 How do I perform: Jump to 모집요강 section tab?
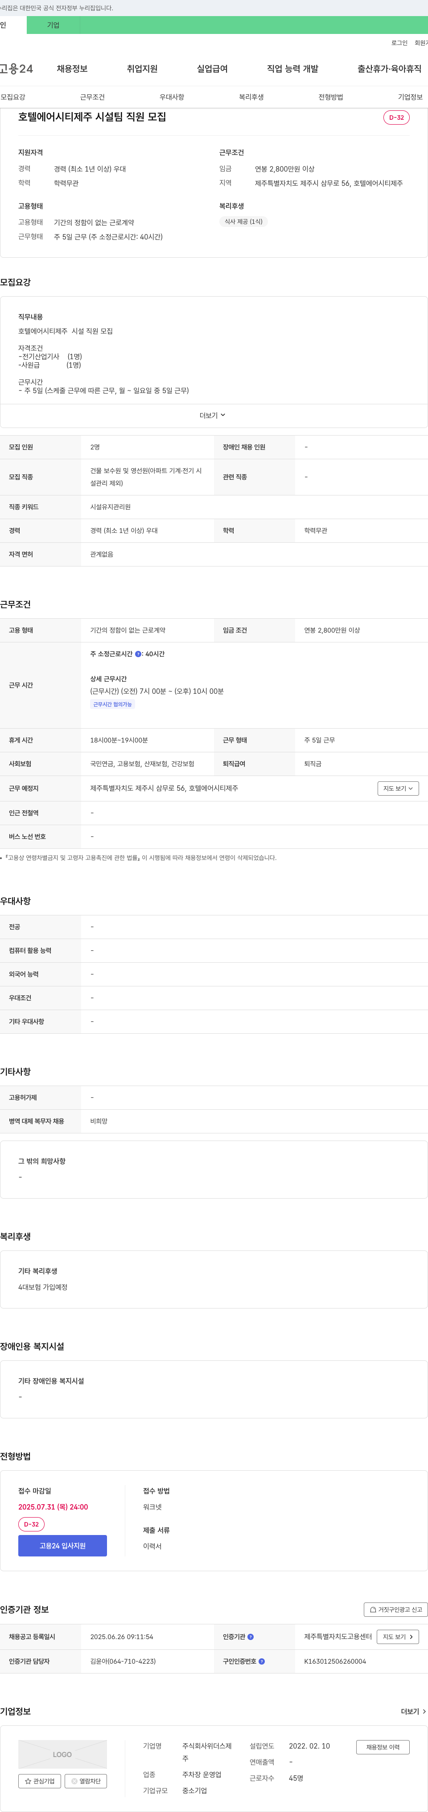12,97
